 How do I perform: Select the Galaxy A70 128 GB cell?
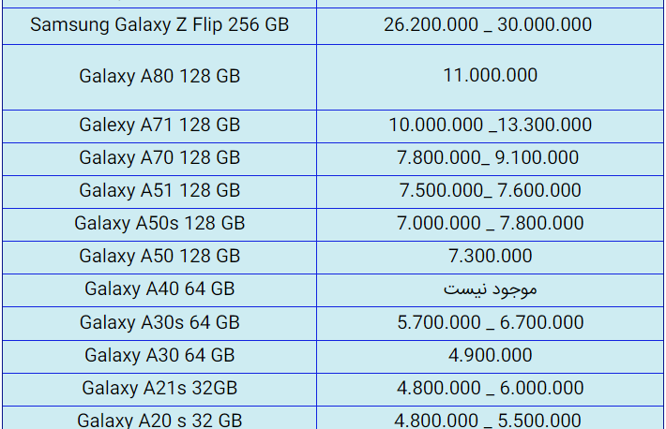pyautogui.click(x=159, y=158)
